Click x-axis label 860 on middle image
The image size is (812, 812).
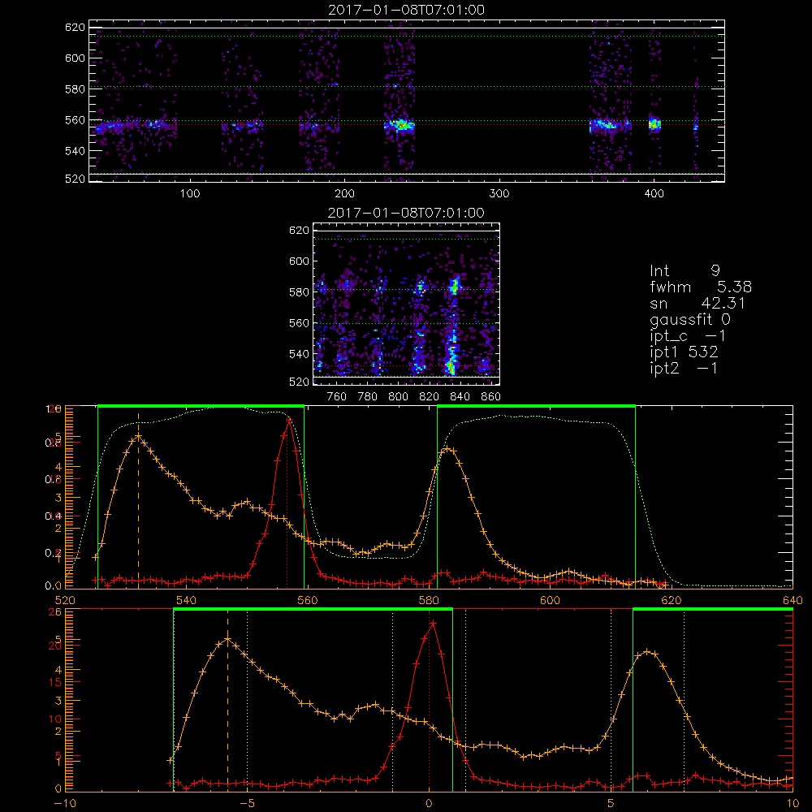[491, 397]
